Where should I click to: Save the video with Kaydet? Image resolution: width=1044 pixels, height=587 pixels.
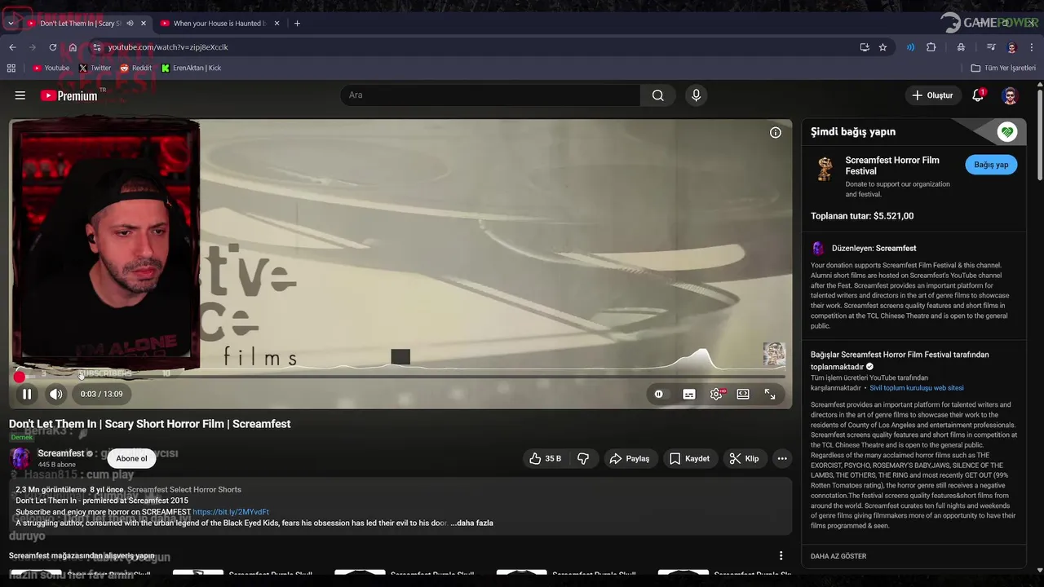(689, 459)
